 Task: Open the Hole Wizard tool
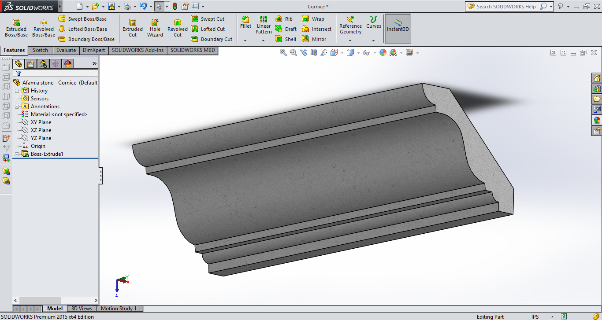coord(155,28)
